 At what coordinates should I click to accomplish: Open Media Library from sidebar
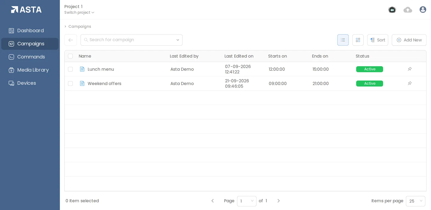click(x=30, y=70)
